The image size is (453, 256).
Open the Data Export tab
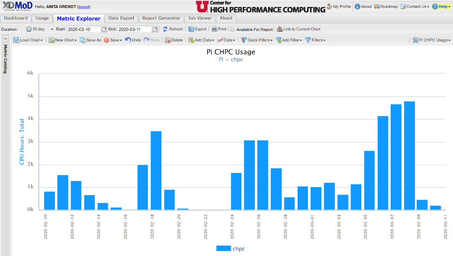[x=121, y=18]
